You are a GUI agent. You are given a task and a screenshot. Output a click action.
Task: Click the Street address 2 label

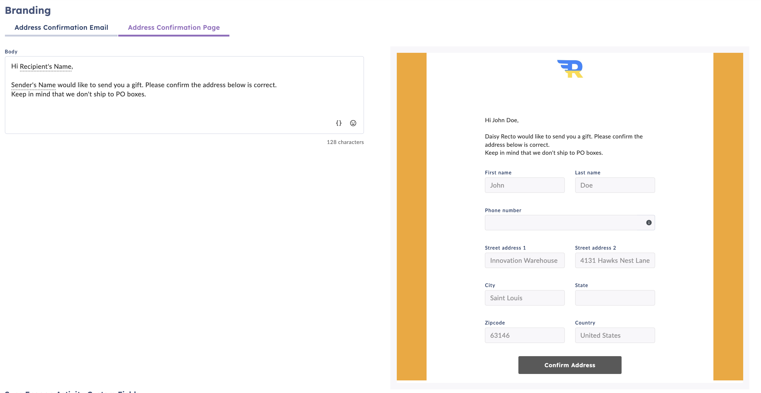pos(596,248)
